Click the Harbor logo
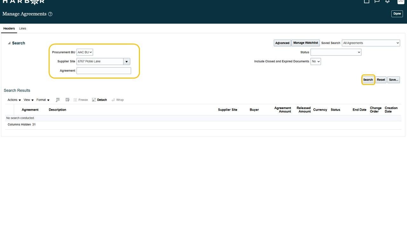Image resolution: width=407 pixels, height=229 pixels. click(23, 2)
